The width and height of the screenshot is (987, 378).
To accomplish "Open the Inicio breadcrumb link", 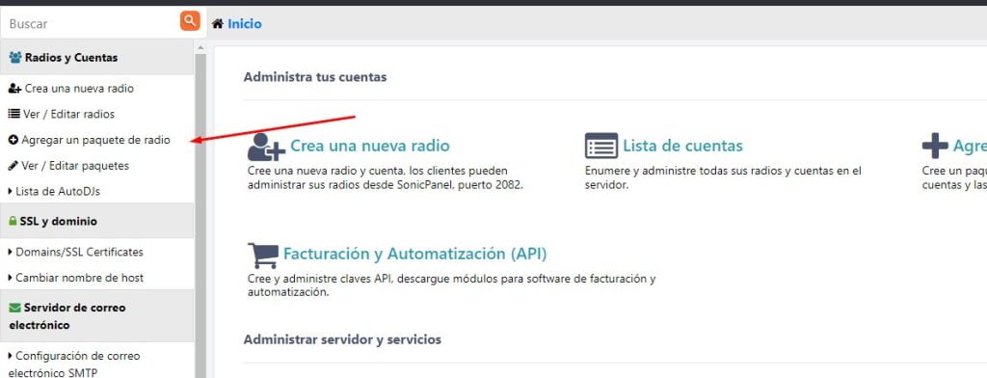I will point(245,24).
